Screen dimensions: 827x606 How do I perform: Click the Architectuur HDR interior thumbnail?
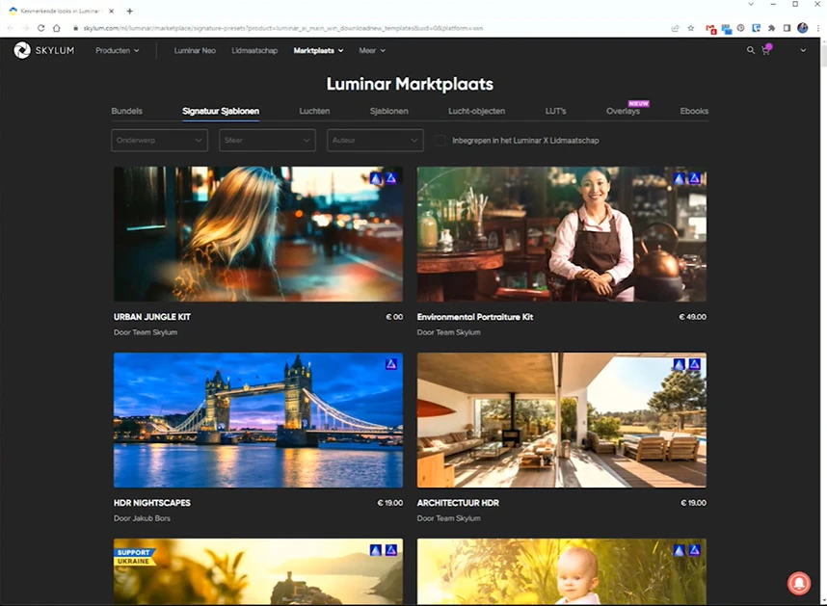[x=562, y=420]
